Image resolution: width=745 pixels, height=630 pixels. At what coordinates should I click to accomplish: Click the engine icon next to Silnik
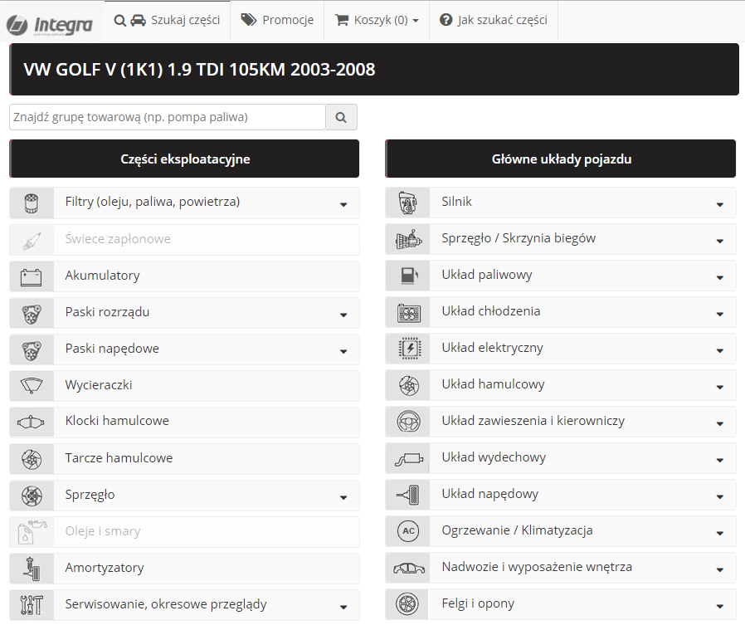408,203
